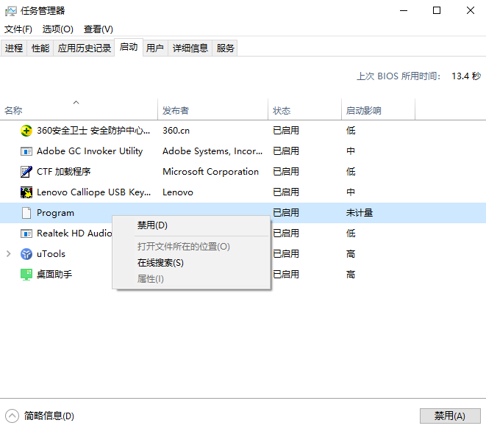Click 已启用 status in Program row
The width and height of the screenshot is (486, 431).
point(286,213)
